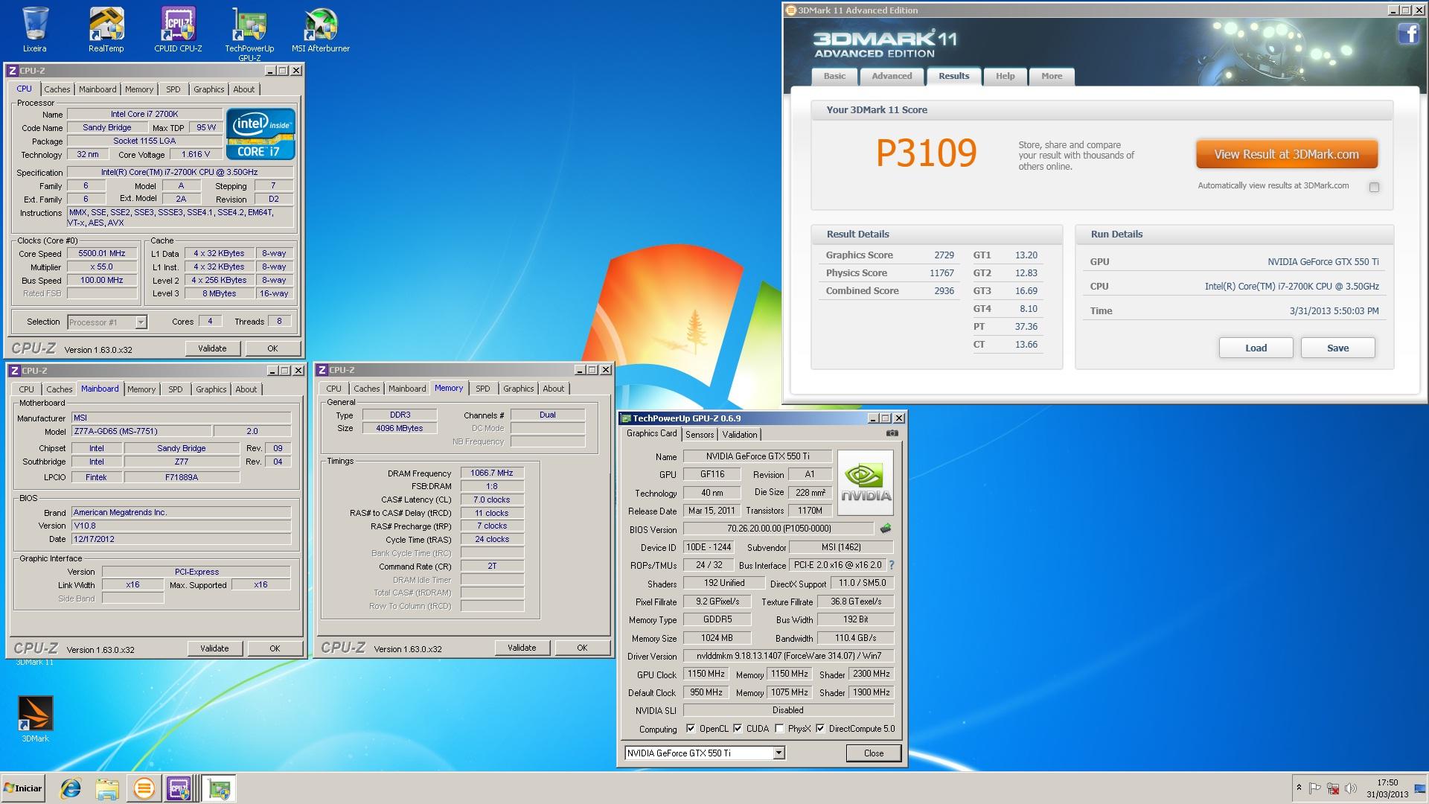Click Close button in GPU-Z
The width and height of the screenshot is (1429, 804).
click(x=874, y=753)
